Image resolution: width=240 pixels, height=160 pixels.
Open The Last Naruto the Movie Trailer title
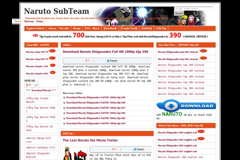pyautogui.click(x=90, y=140)
